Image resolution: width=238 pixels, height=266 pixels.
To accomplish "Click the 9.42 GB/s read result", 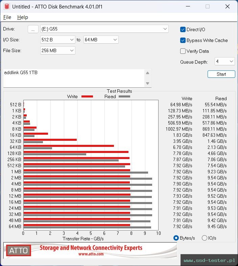I will click(217, 220).
